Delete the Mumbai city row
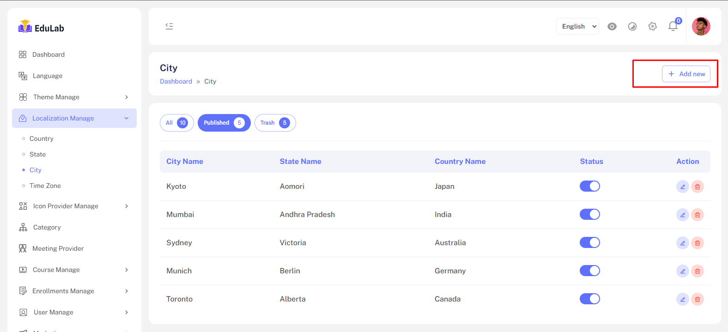Screen dimensions: 728x332 coord(698,215)
